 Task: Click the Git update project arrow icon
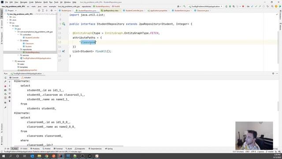(x=252, y=6)
